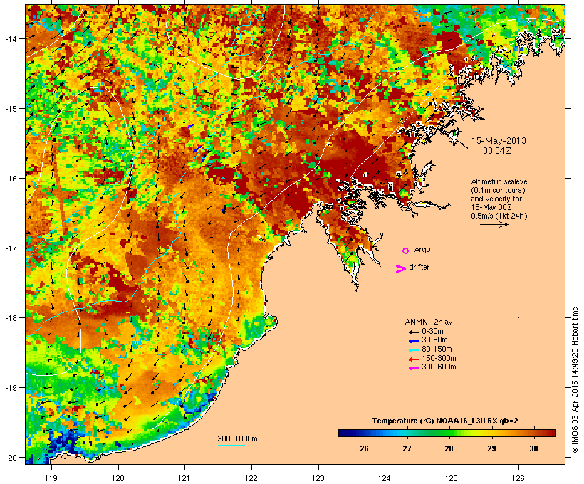Click the 'ANMN 12h av.' heading

pyautogui.click(x=429, y=322)
